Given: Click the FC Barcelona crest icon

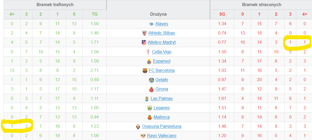Looking at the screenshot, I should [x=145, y=71].
